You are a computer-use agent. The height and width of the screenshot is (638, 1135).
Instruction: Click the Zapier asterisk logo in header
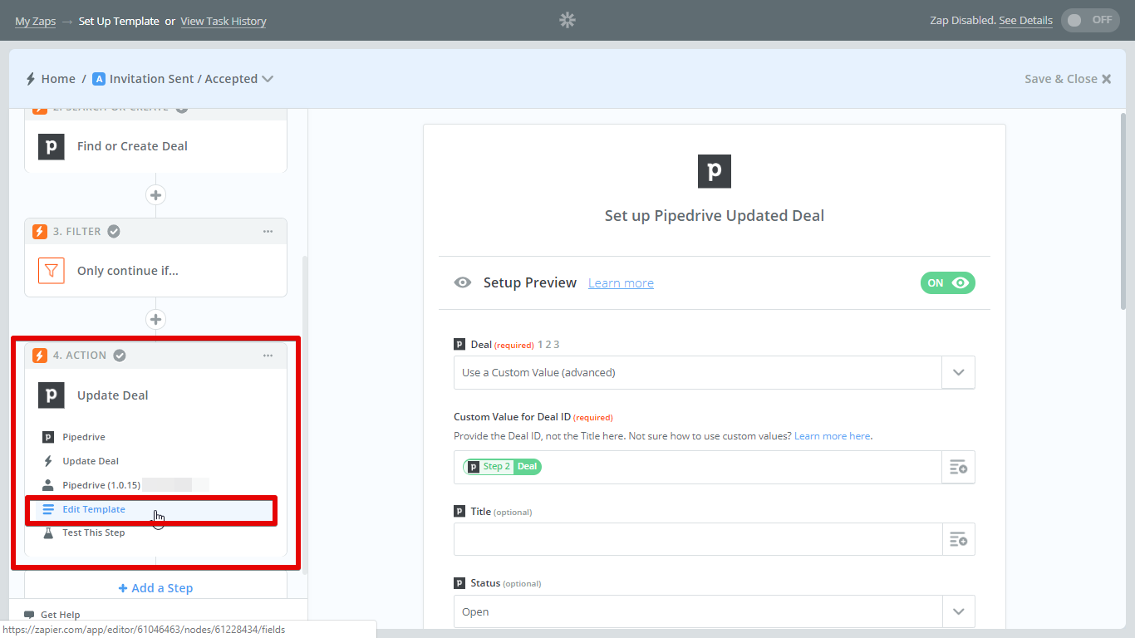567,20
